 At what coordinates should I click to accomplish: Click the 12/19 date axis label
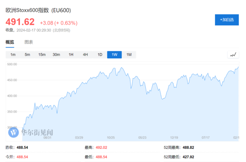point(174,137)
